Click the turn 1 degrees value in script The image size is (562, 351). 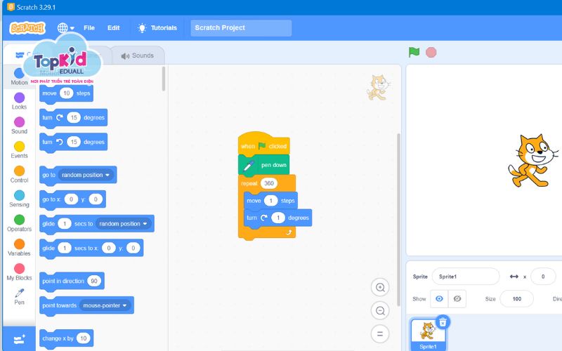[x=278, y=218]
